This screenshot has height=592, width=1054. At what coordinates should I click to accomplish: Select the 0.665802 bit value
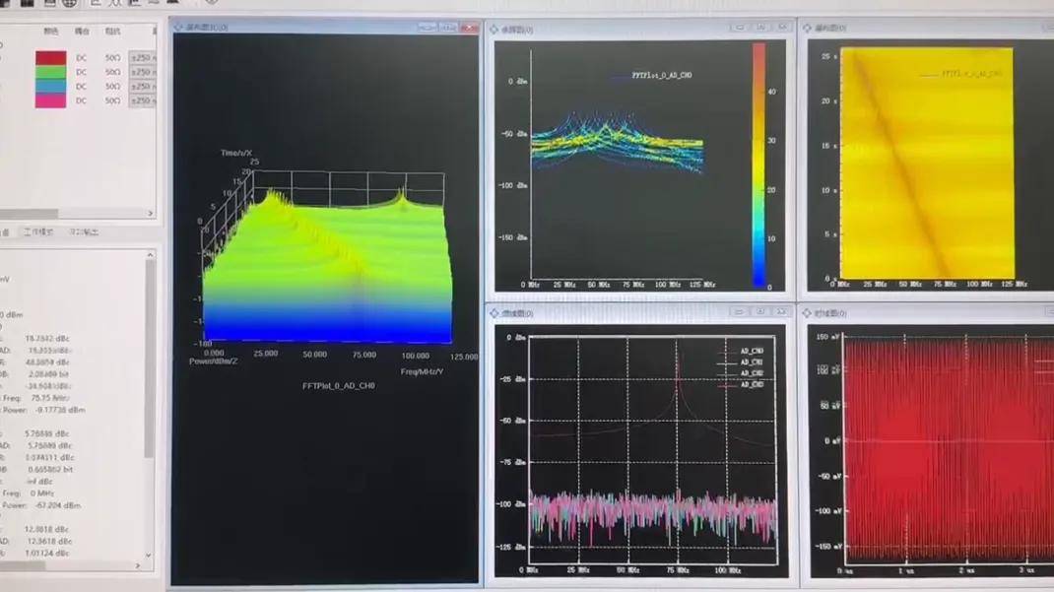pos(49,470)
